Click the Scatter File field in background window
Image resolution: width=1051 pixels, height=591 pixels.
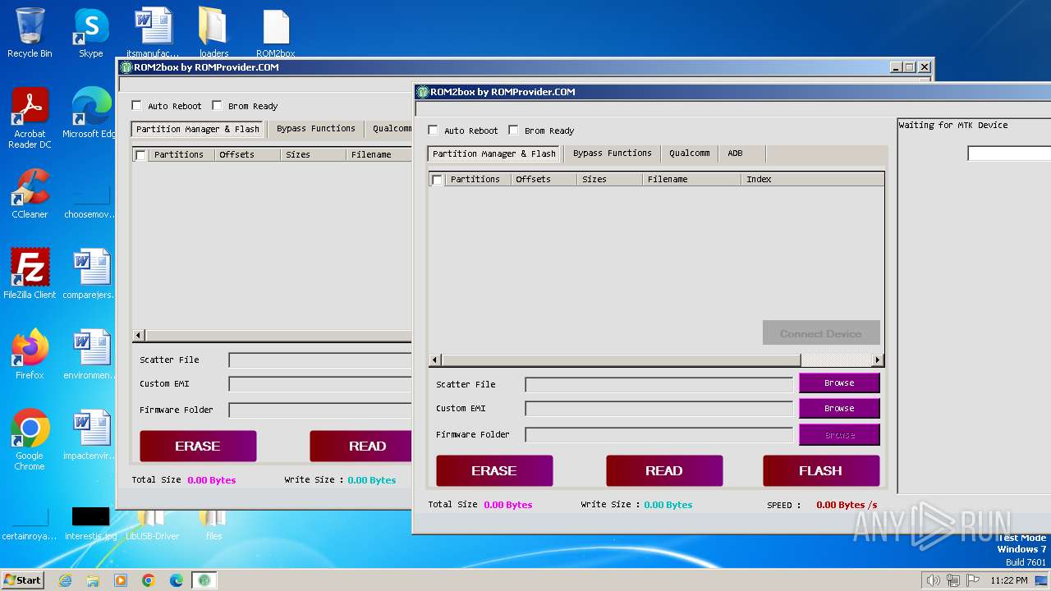click(320, 360)
